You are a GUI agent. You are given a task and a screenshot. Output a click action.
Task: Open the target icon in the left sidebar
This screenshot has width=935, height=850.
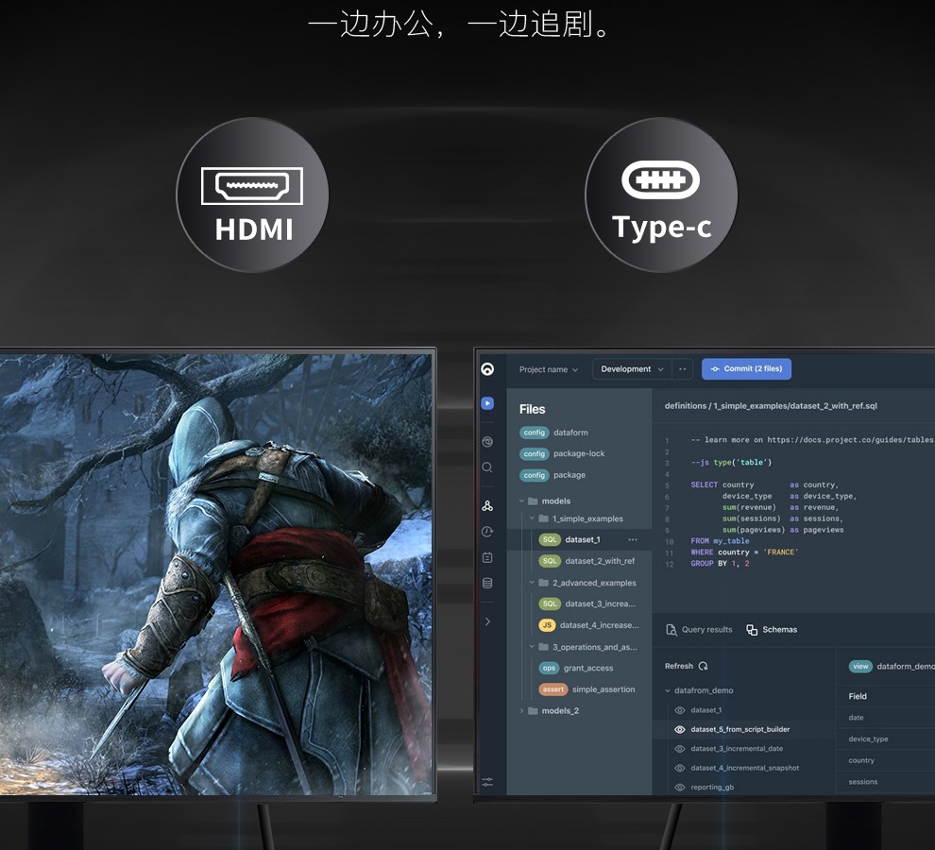(x=487, y=441)
